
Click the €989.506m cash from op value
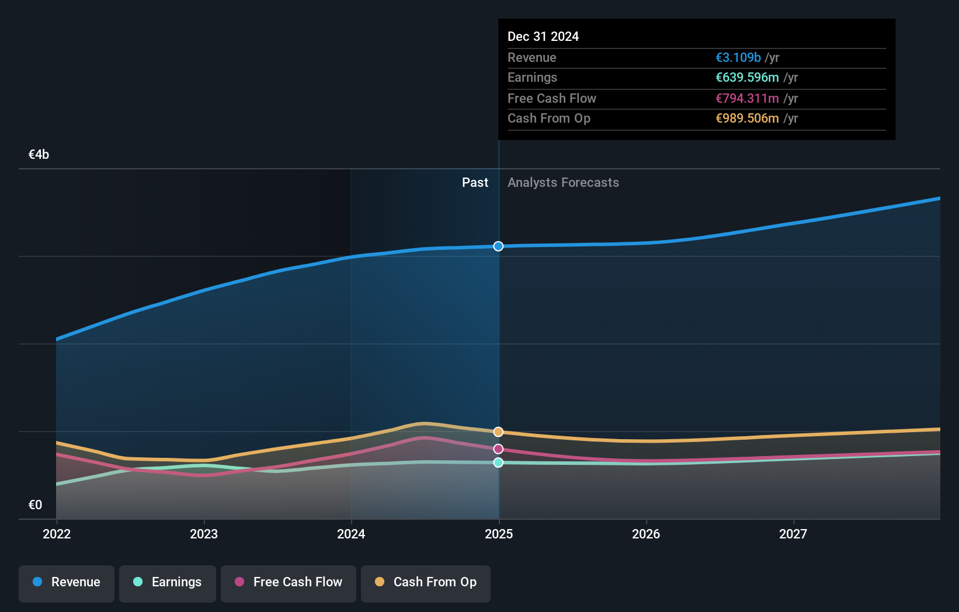(x=748, y=119)
